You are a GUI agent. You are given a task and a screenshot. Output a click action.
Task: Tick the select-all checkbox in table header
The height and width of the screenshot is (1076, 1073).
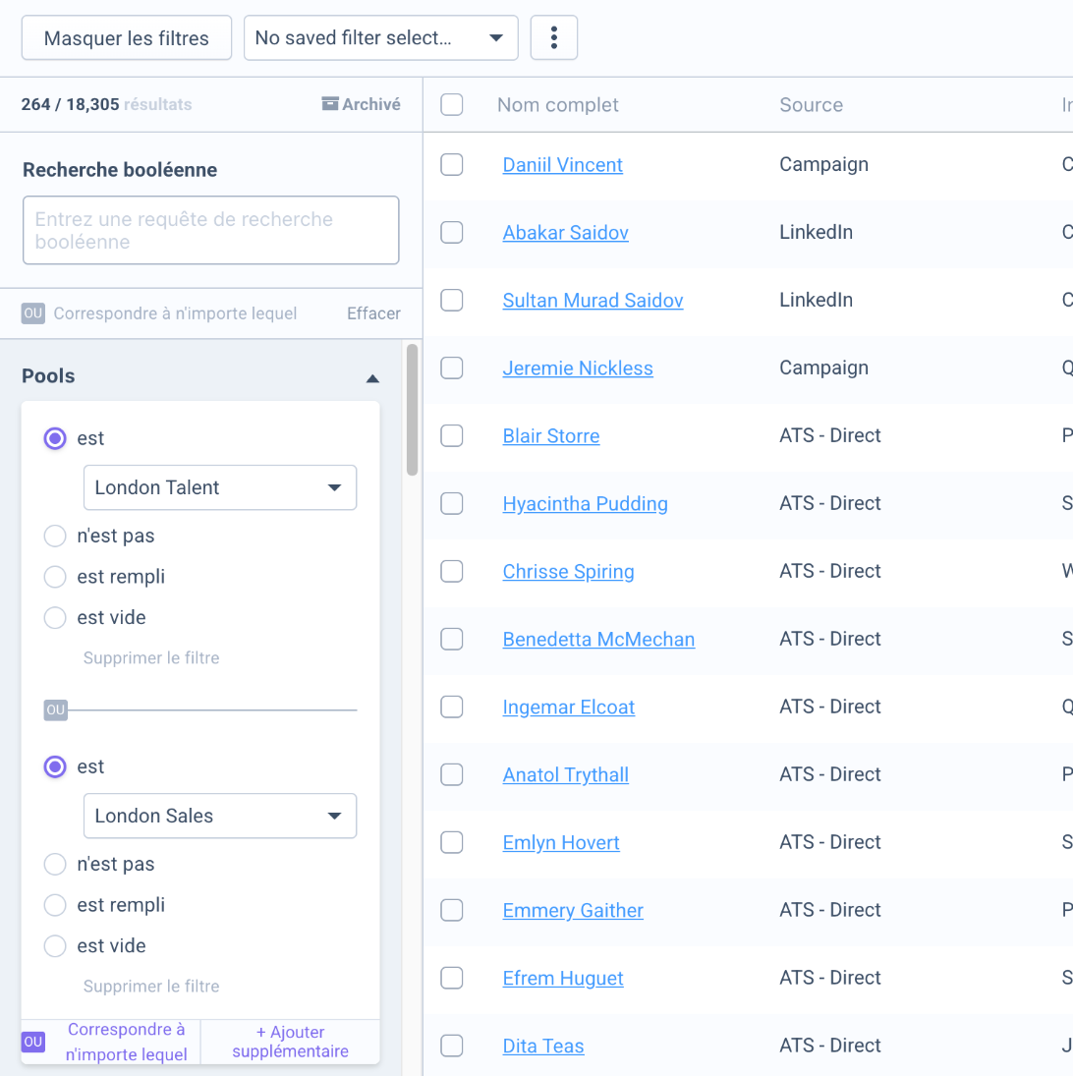point(451,105)
